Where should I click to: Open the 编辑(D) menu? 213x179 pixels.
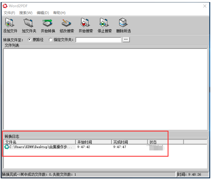tap(43, 13)
